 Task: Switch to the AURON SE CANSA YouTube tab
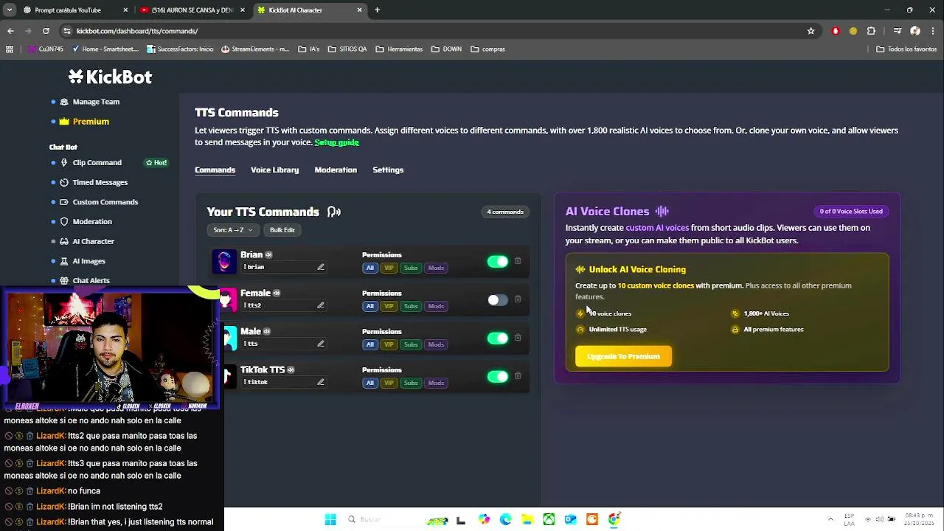[192, 10]
